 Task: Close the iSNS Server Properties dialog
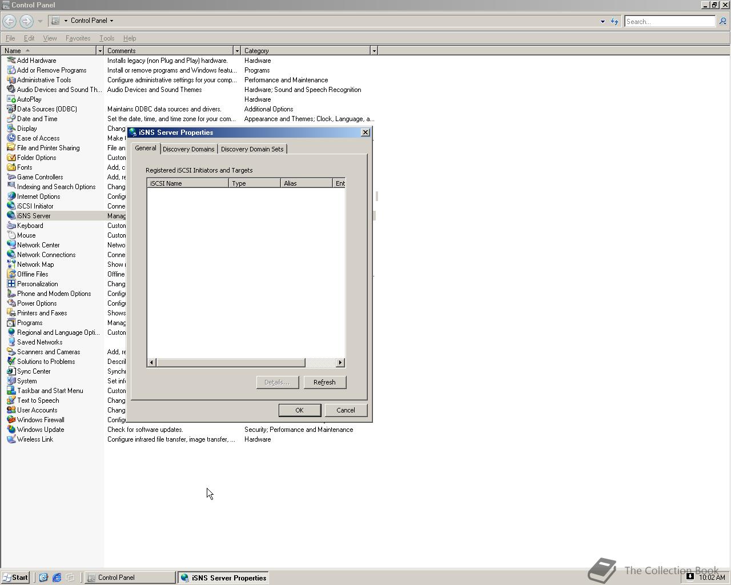[365, 133]
